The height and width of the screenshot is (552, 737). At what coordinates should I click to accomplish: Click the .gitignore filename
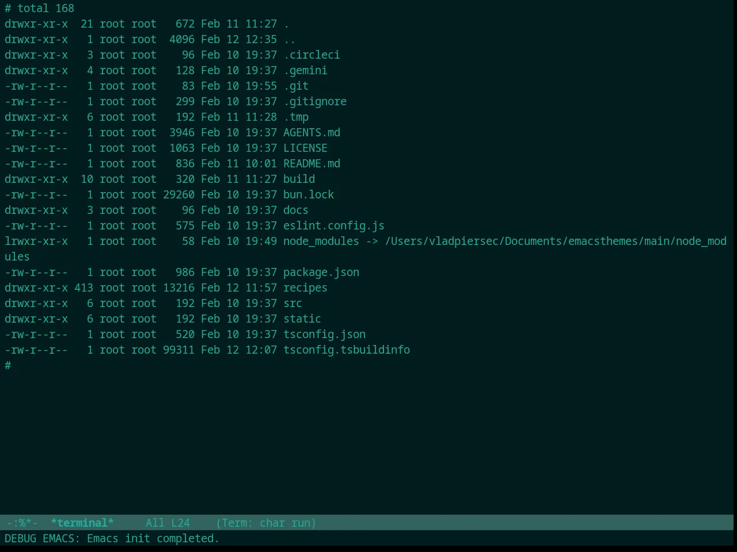pyautogui.click(x=315, y=101)
